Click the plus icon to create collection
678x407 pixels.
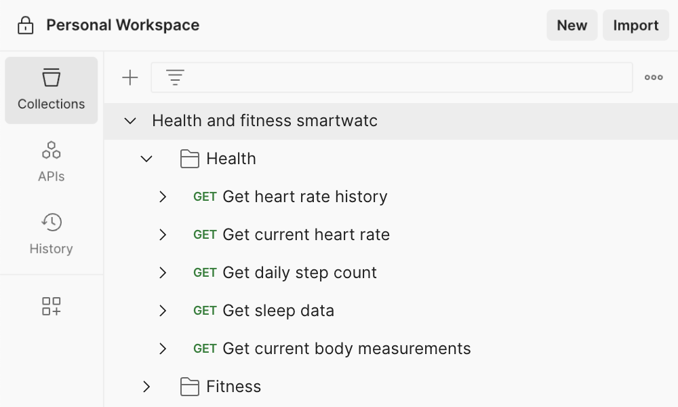click(129, 78)
